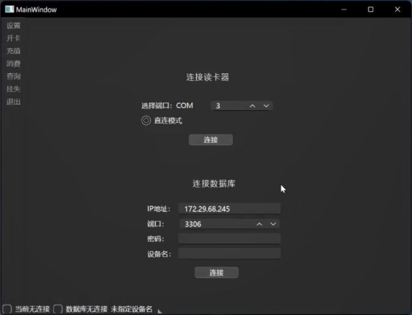Click the 设备名 text field

point(229,254)
